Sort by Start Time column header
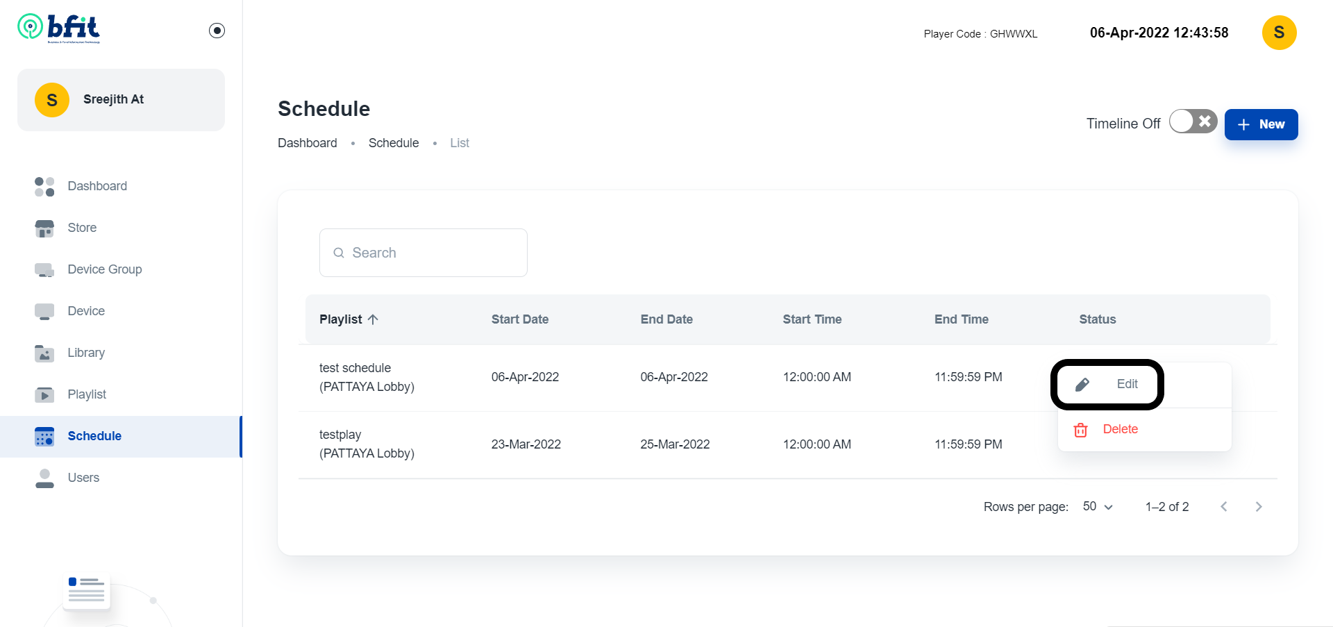This screenshot has width=1333, height=627. coord(812,319)
